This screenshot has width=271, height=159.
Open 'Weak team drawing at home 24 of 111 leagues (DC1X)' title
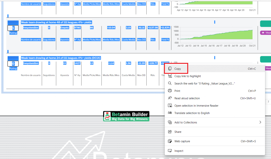tap(61, 58)
